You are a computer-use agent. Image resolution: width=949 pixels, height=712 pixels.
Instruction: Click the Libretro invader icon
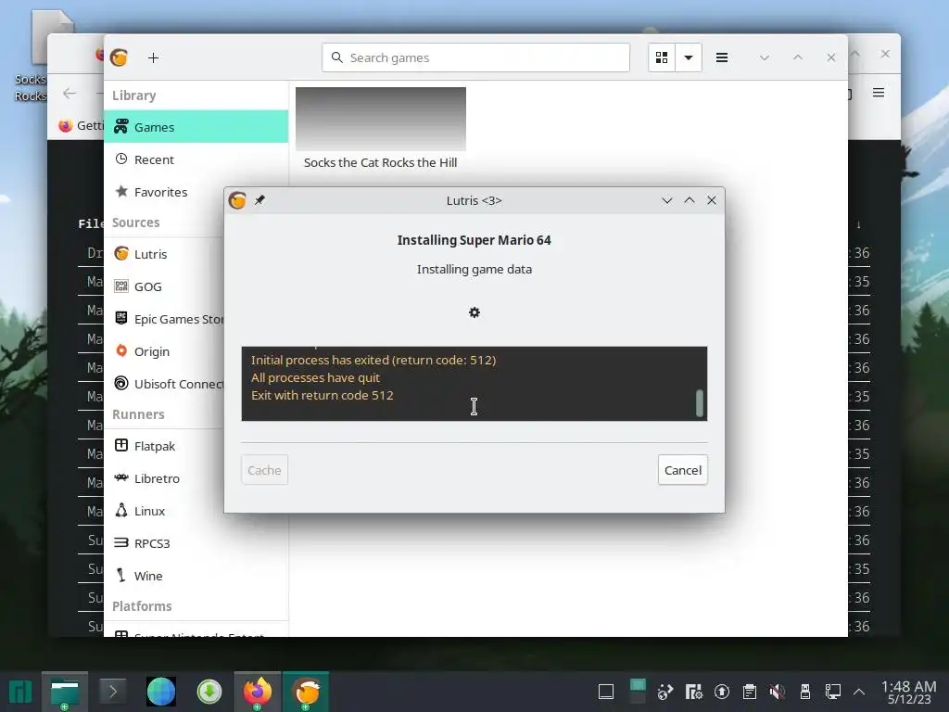(121, 477)
